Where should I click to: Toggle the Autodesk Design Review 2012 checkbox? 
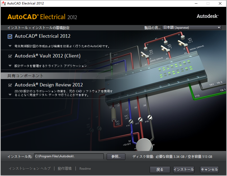point(10,85)
